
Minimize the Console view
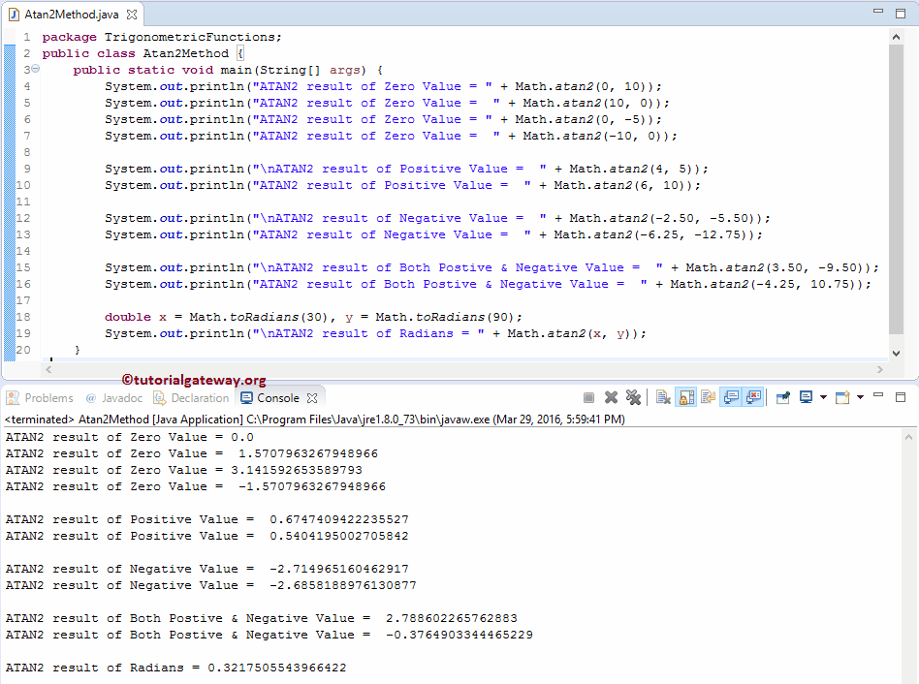tap(878, 397)
